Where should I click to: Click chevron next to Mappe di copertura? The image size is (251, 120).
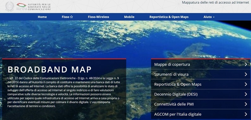(x=246, y=64)
